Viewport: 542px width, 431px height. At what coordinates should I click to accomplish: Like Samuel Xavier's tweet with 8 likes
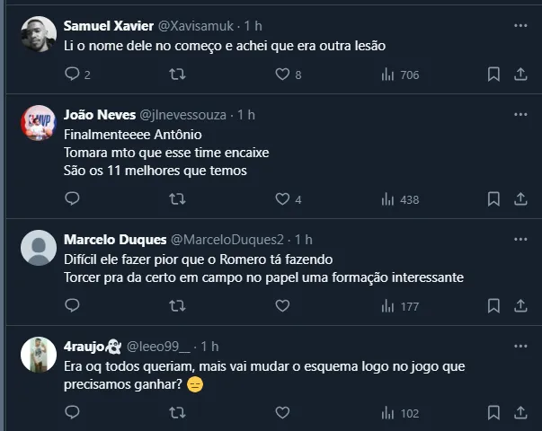[282, 75]
